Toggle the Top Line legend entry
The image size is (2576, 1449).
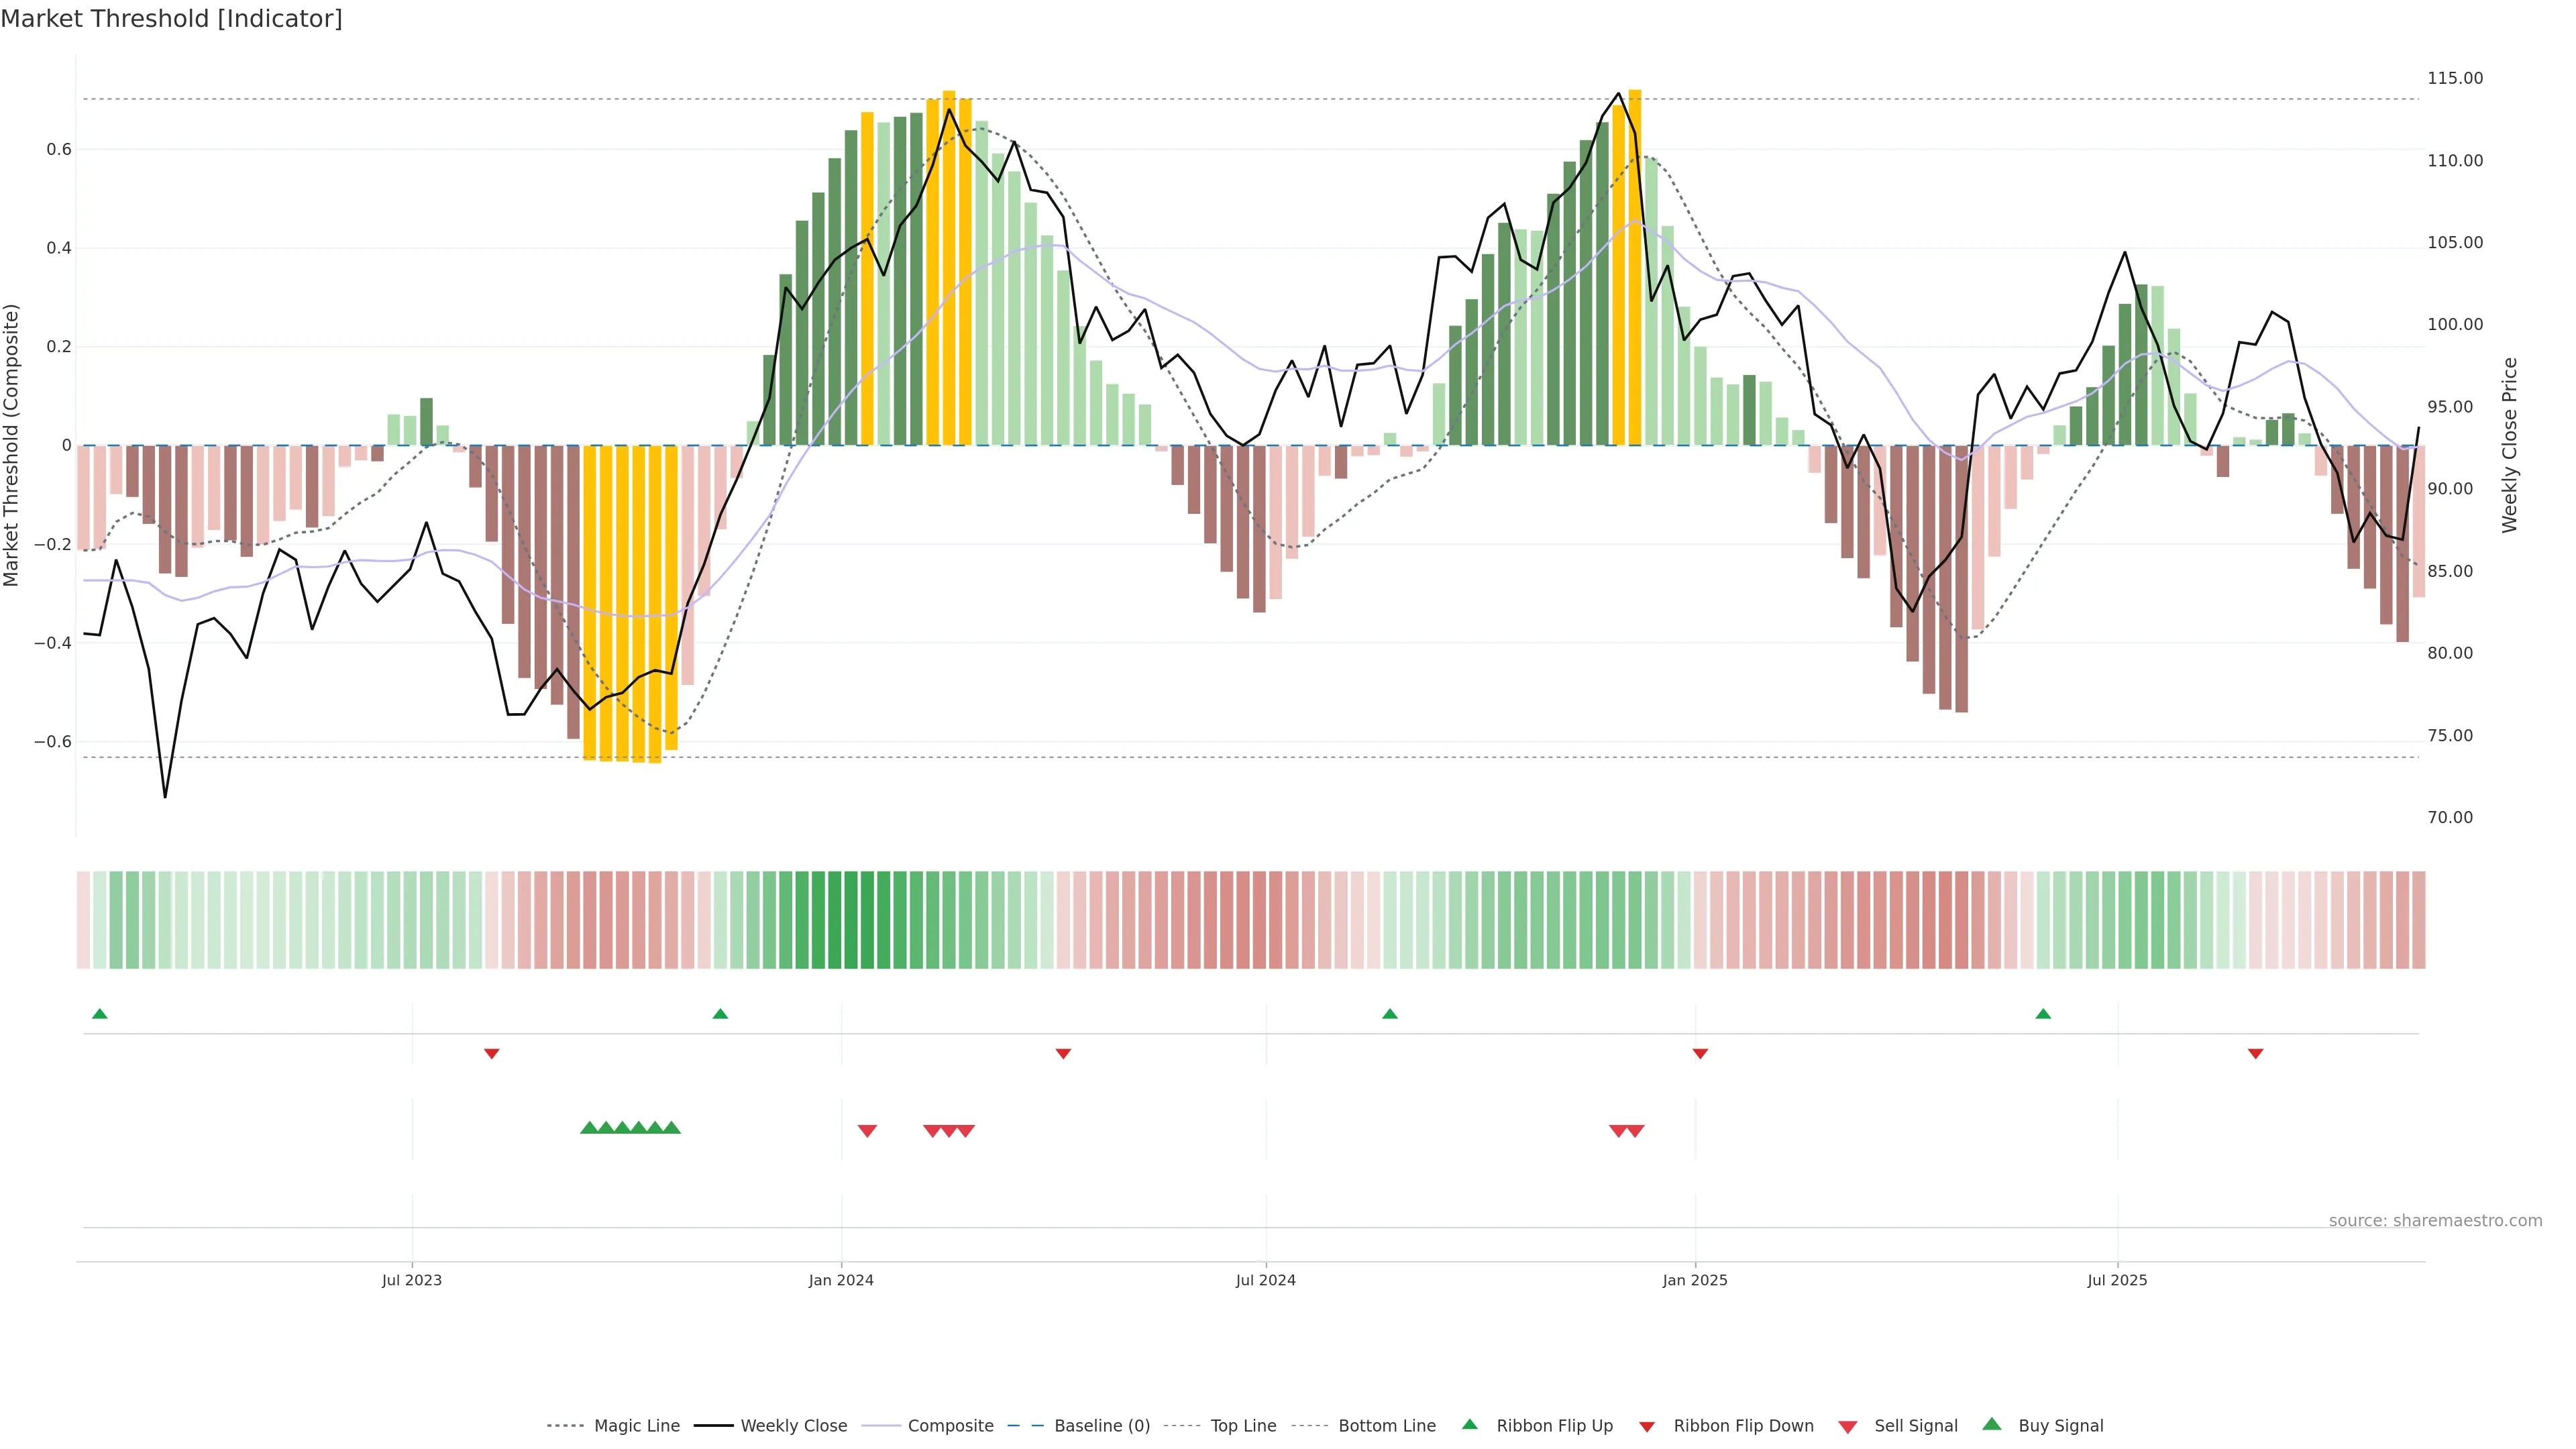point(1243,1426)
